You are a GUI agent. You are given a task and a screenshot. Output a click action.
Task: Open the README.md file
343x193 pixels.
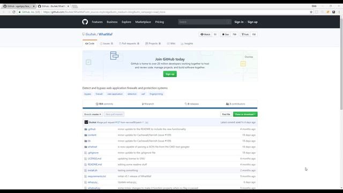point(95,165)
